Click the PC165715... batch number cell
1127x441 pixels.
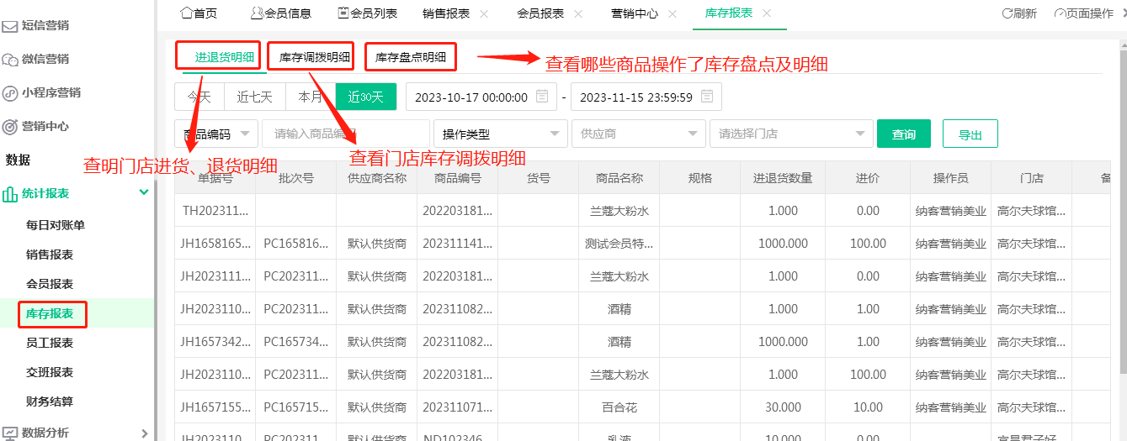pos(296,407)
